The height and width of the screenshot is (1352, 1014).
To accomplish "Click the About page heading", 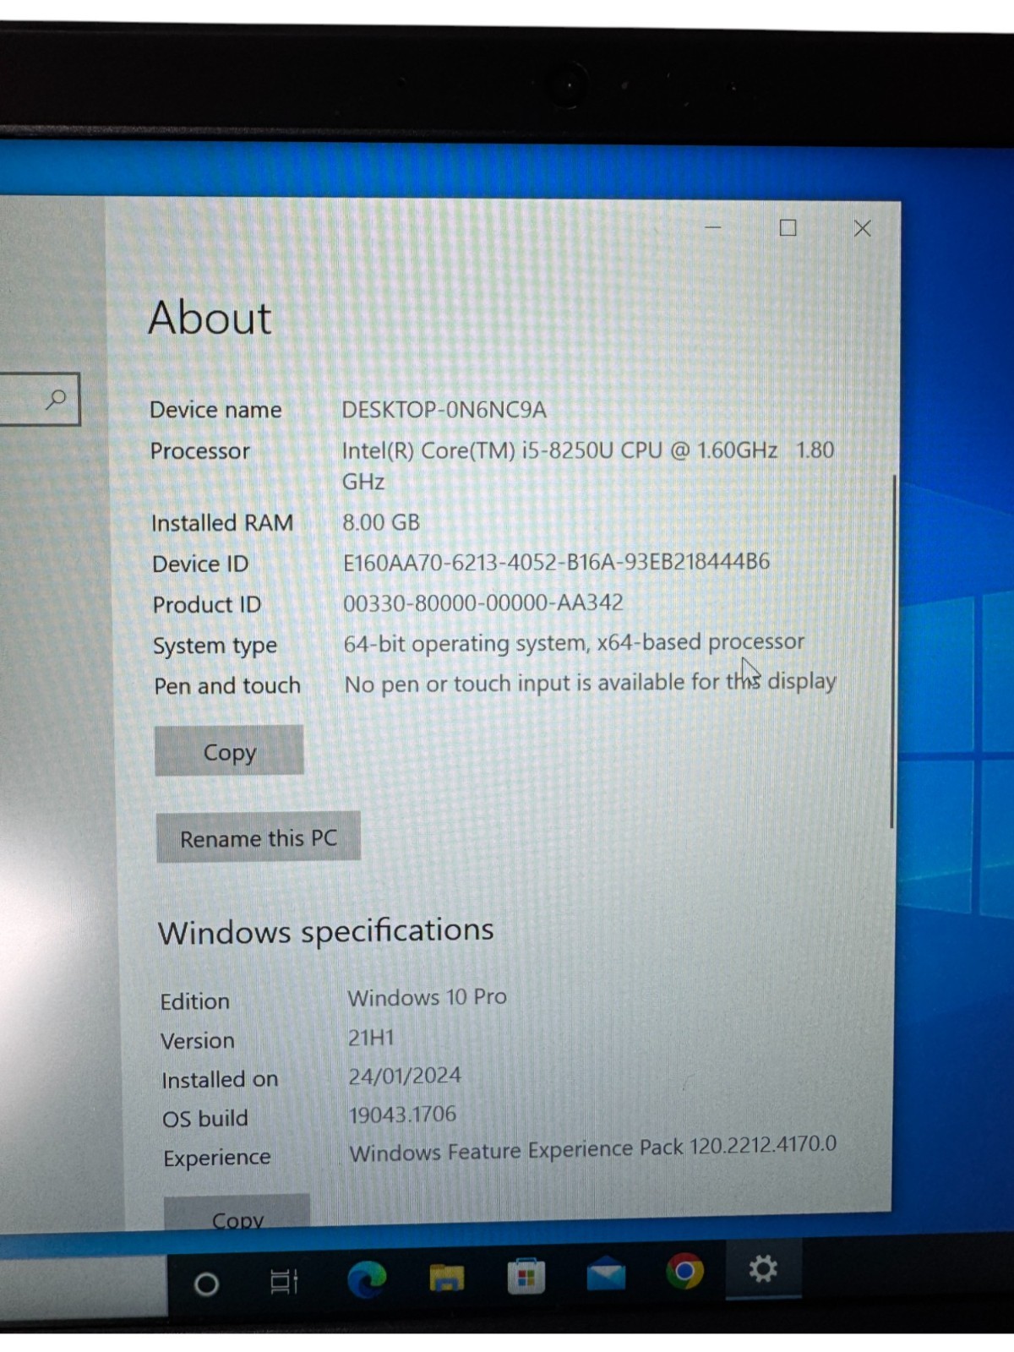I will [210, 319].
